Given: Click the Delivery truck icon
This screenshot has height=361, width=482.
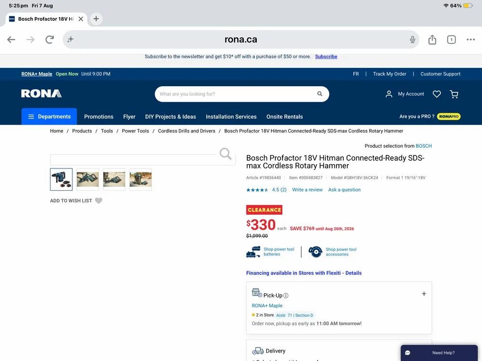Looking at the screenshot, I should (x=258, y=351).
